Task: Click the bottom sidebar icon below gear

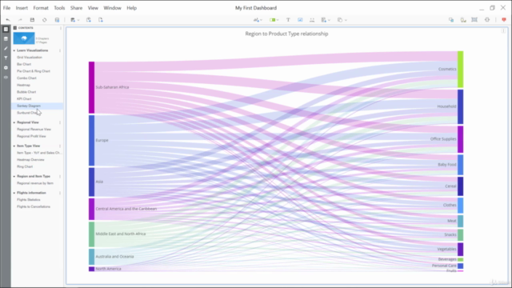Action: (6, 78)
